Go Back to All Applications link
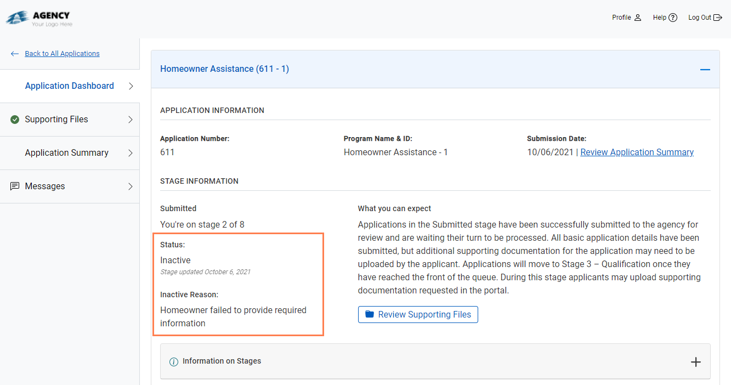 point(62,54)
